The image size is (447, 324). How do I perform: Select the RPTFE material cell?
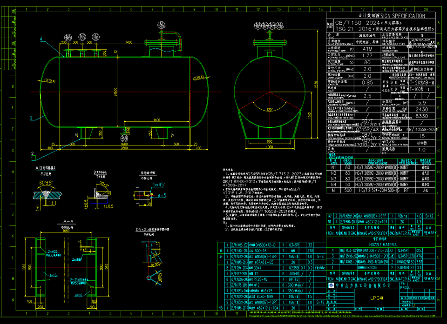pyautogui.click(x=293, y=279)
